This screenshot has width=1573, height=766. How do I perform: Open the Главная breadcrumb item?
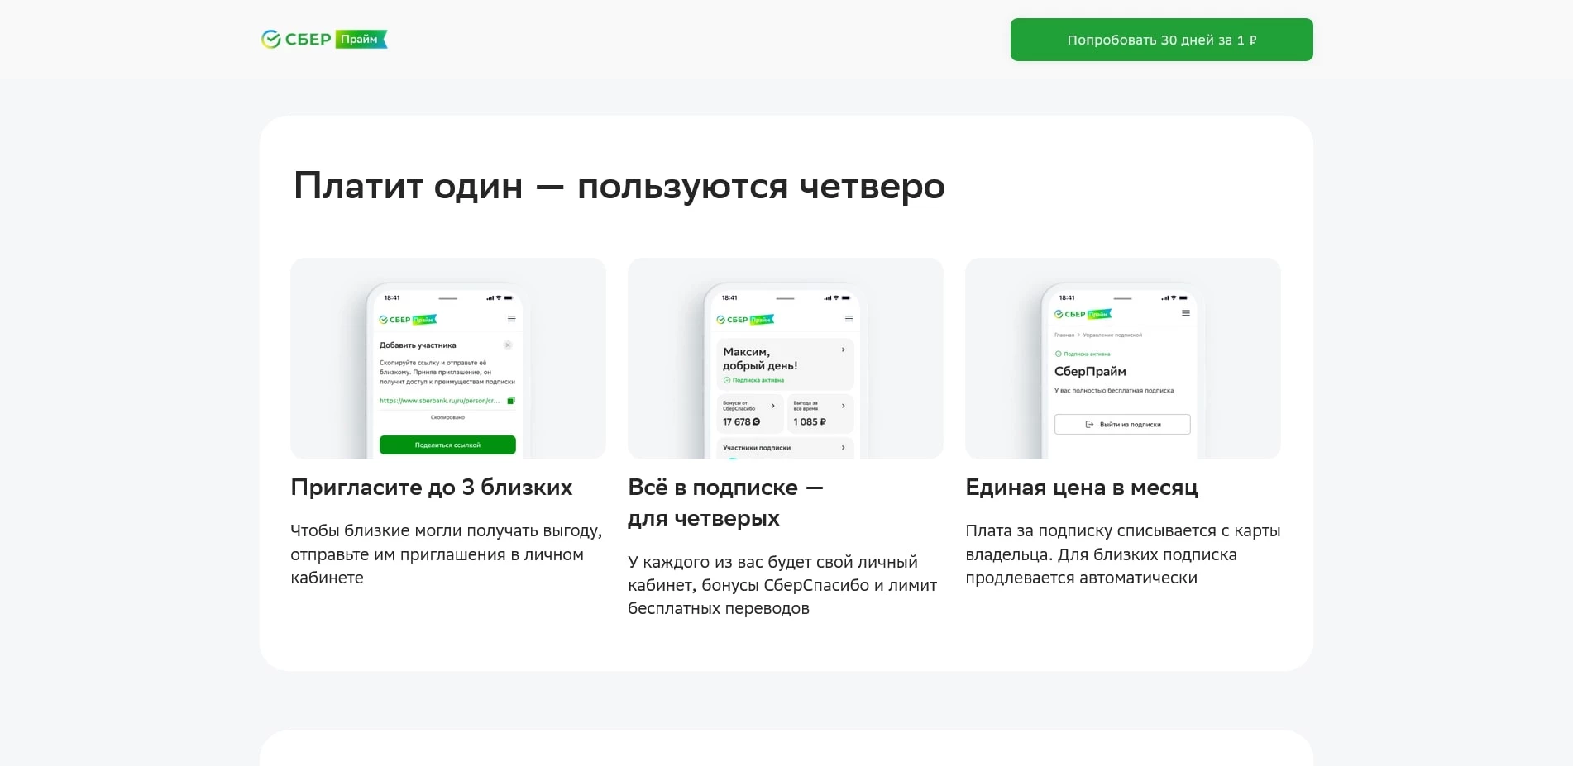pos(1064,335)
